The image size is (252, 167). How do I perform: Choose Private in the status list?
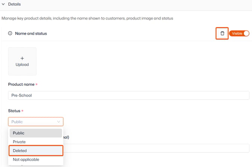click(x=36, y=142)
